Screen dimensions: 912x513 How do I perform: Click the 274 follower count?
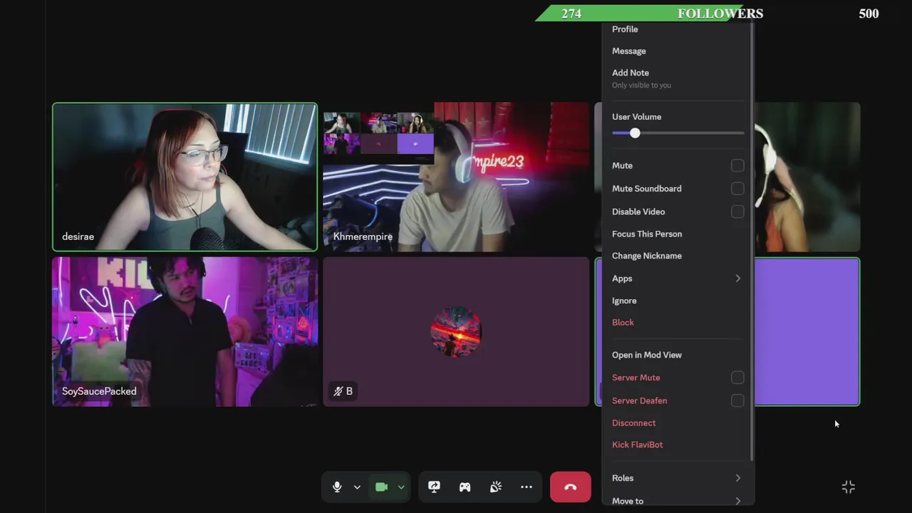pyautogui.click(x=571, y=14)
